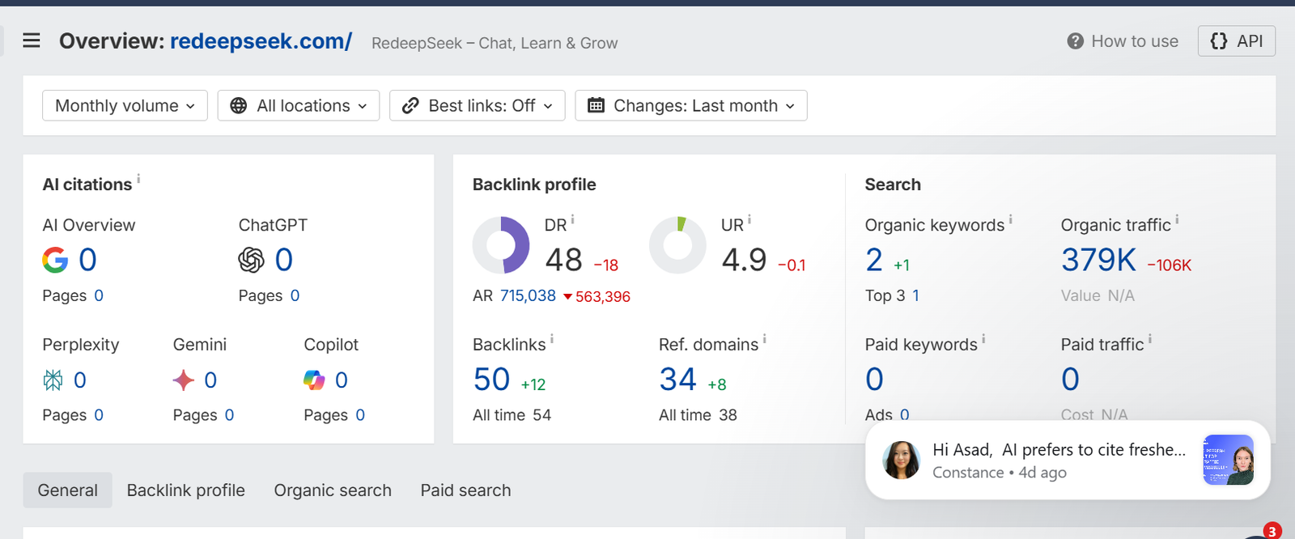Click the DR donut chart
Viewport: 1295px width, 539px height.
501,245
